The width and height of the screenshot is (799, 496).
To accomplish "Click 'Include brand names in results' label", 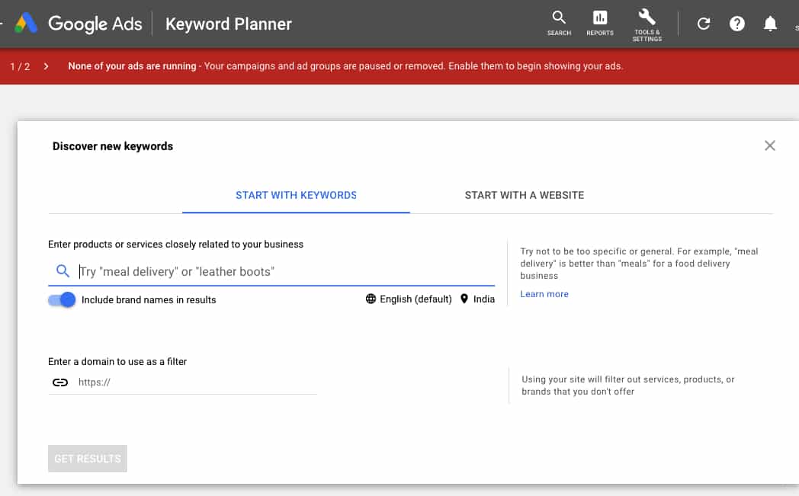I will 149,300.
